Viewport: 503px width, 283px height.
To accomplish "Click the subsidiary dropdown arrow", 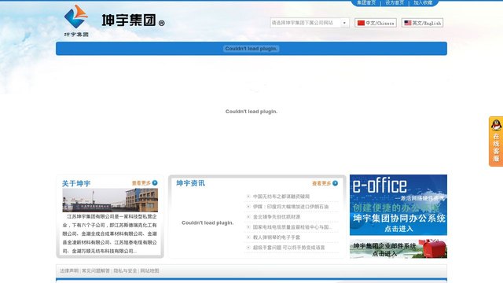I will click(344, 23).
